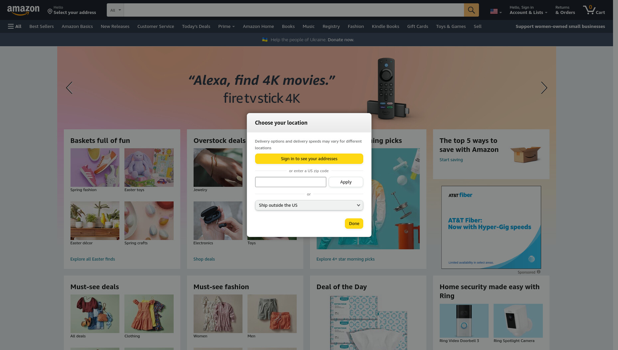Click Sign in to see your addresses
Image resolution: width=618 pixels, height=350 pixels.
pos(309,159)
